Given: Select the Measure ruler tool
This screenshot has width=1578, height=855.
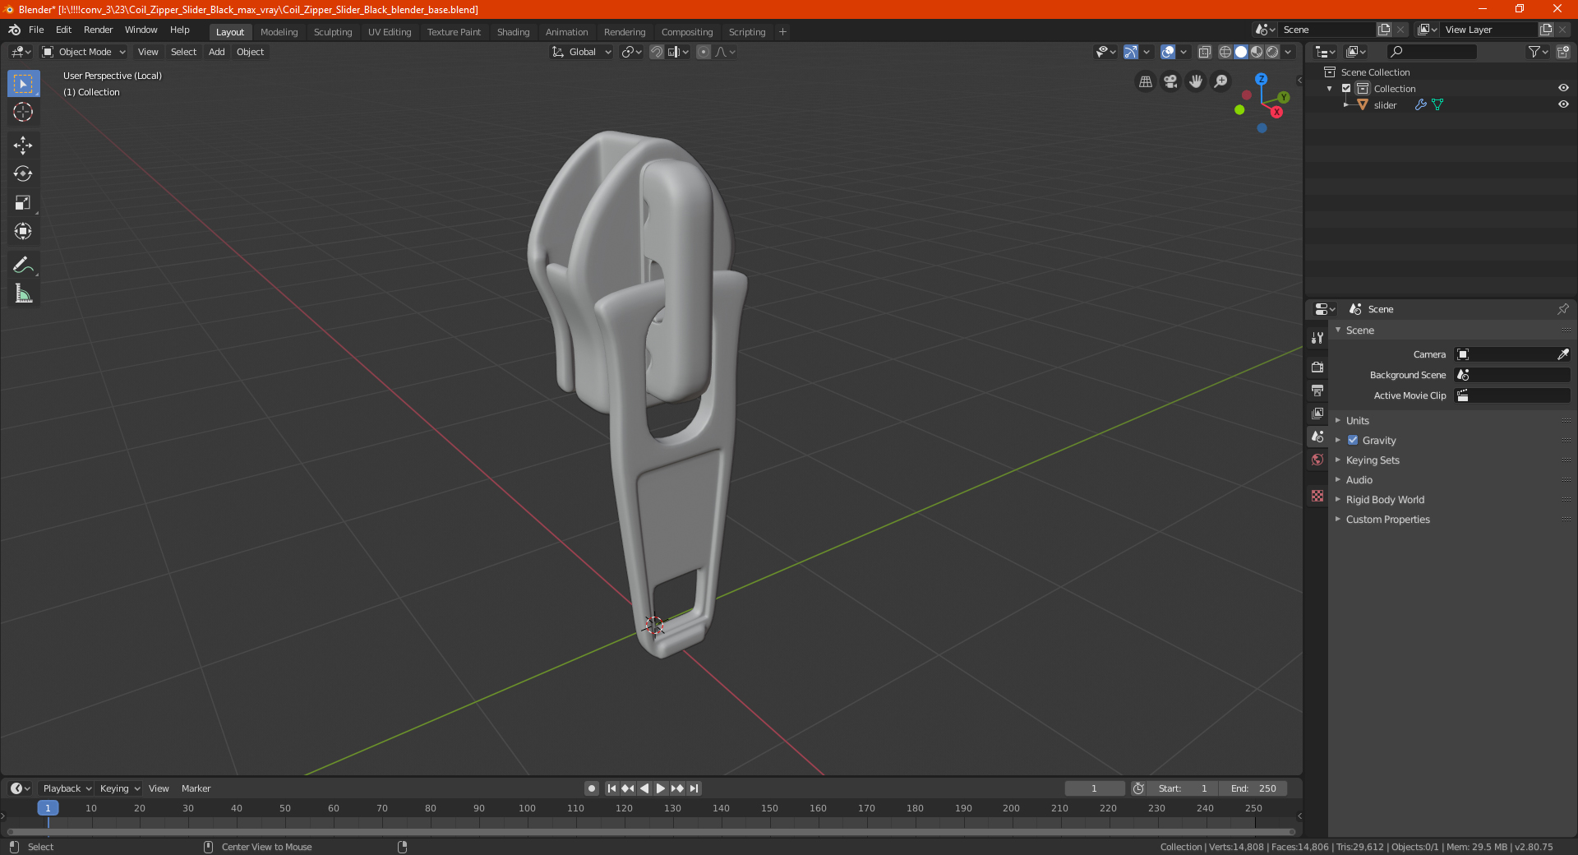Looking at the screenshot, I should click(23, 293).
